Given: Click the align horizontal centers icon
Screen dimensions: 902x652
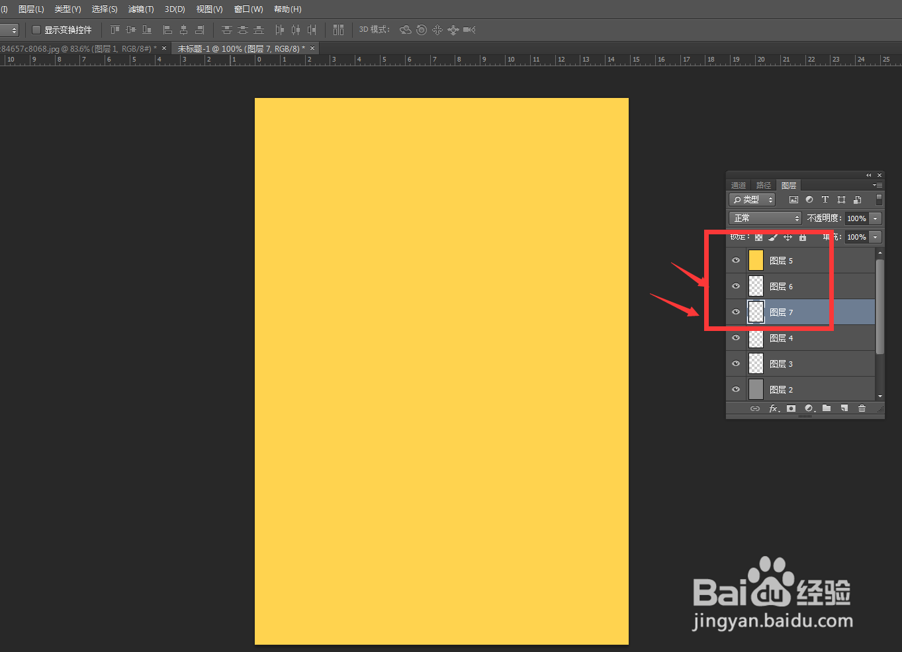Looking at the screenshot, I should click(x=183, y=30).
